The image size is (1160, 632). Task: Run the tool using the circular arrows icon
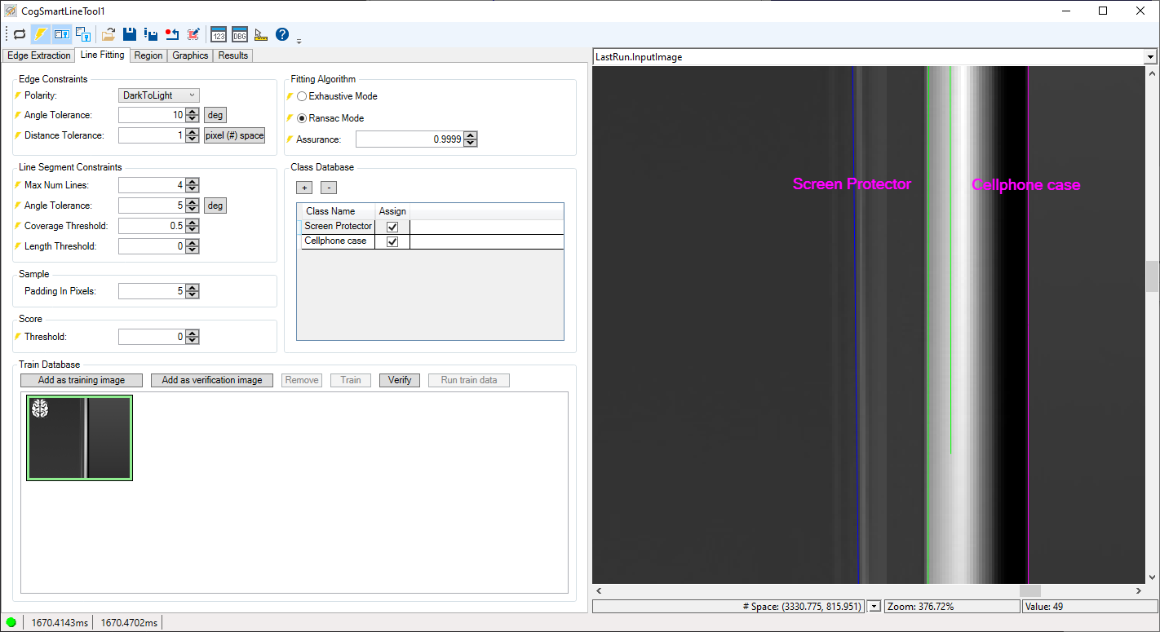point(19,34)
